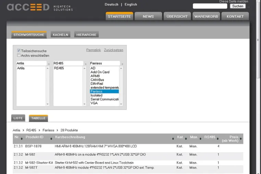Viewport: 261px width, 174px height.
Task: Remove the Fanless filter using its x icon
Action: 122,64
